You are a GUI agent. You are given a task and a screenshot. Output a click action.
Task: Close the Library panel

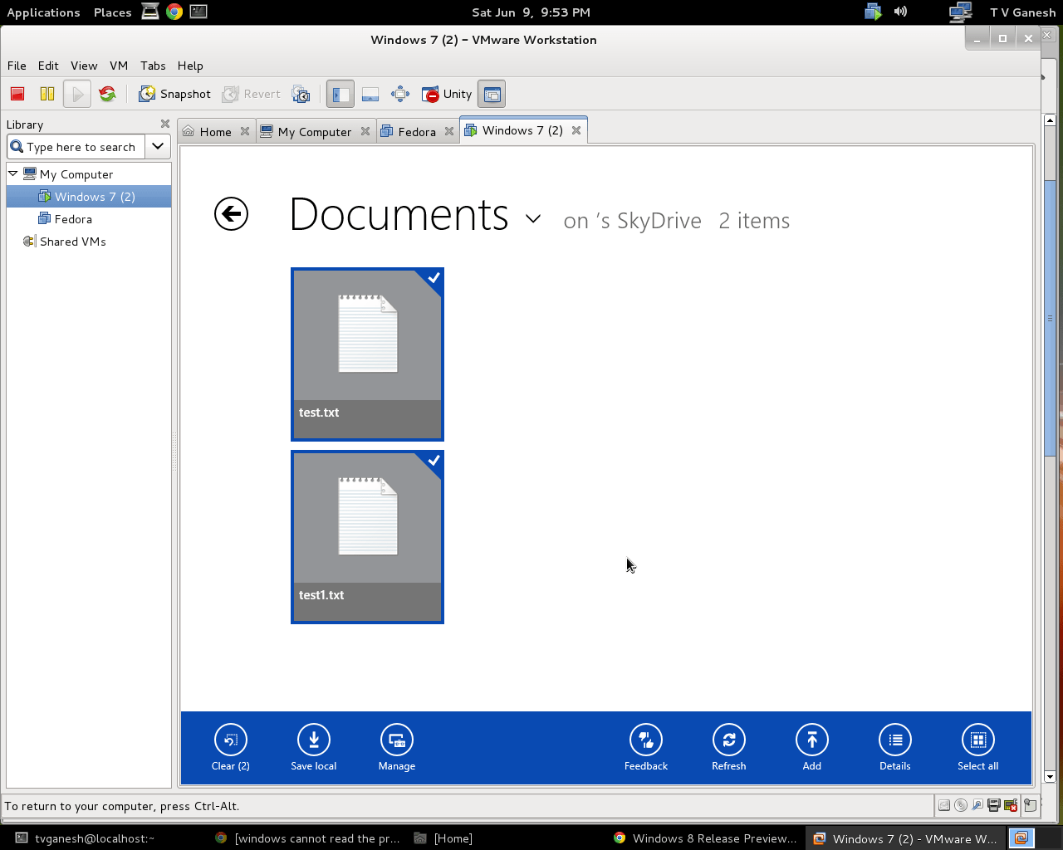(164, 124)
